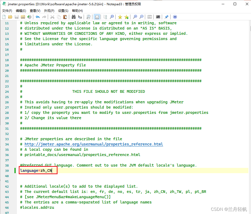The image size is (251, 214).
Task: Open the 设置(S) menu
Action: click(x=63, y=11)
